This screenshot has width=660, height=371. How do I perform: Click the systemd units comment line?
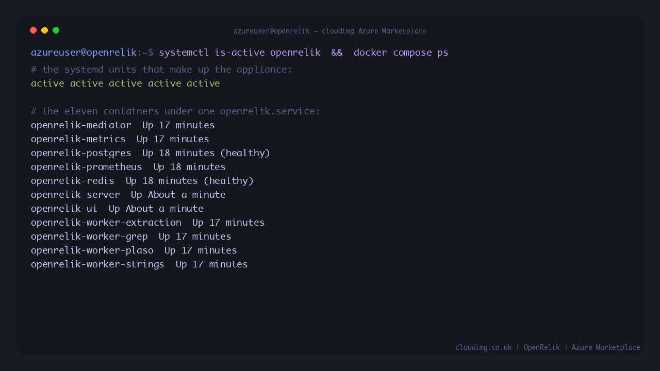(162, 70)
